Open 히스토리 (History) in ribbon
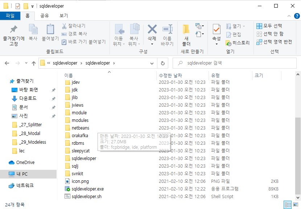Viewport: 301px width, 209px height. pos(238,43)
